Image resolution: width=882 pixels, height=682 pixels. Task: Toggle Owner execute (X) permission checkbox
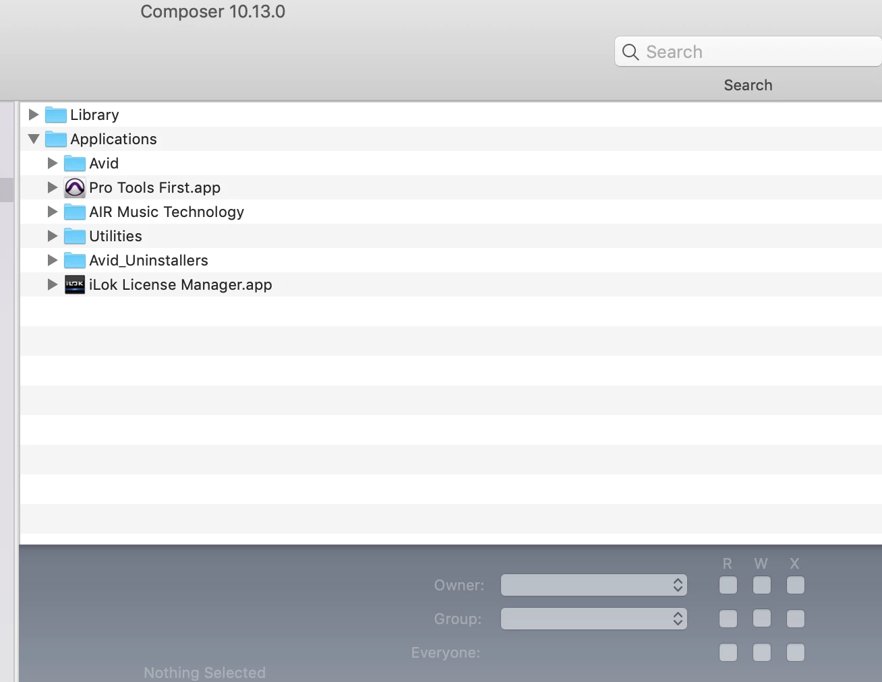coord(796,585)
